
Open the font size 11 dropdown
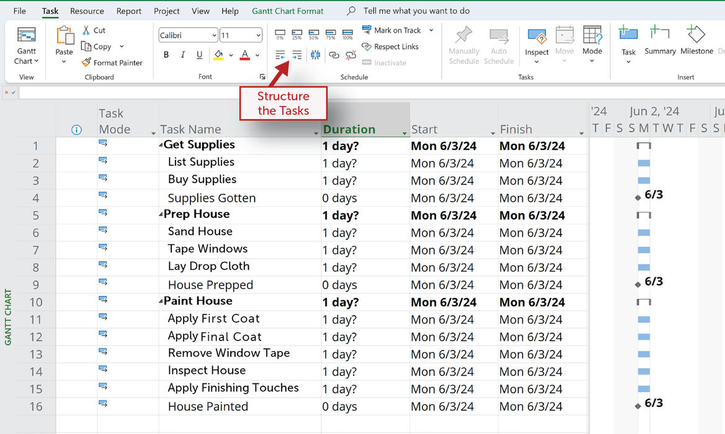point(258,35)
